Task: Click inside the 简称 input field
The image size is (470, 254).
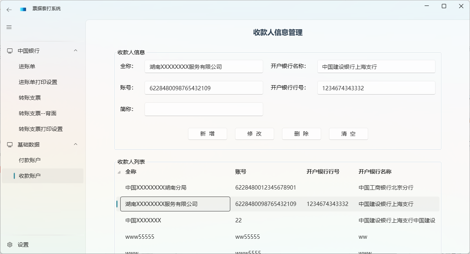Action: 204,109
